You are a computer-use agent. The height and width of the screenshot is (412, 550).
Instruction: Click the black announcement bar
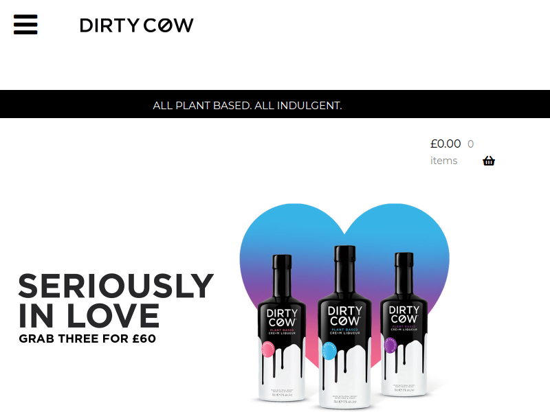point(275,104)
